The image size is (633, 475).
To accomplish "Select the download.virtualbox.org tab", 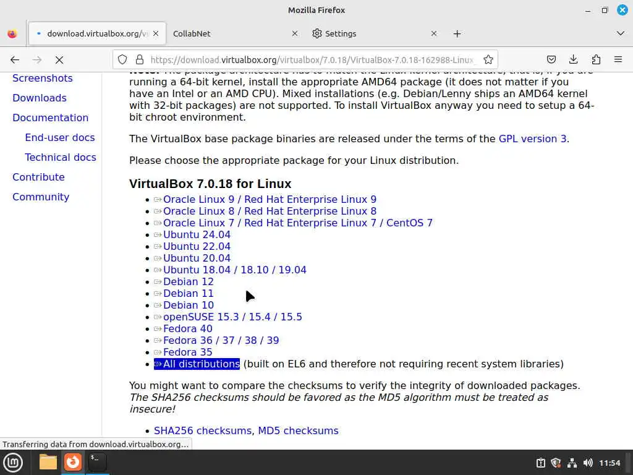I will (97, 33).
